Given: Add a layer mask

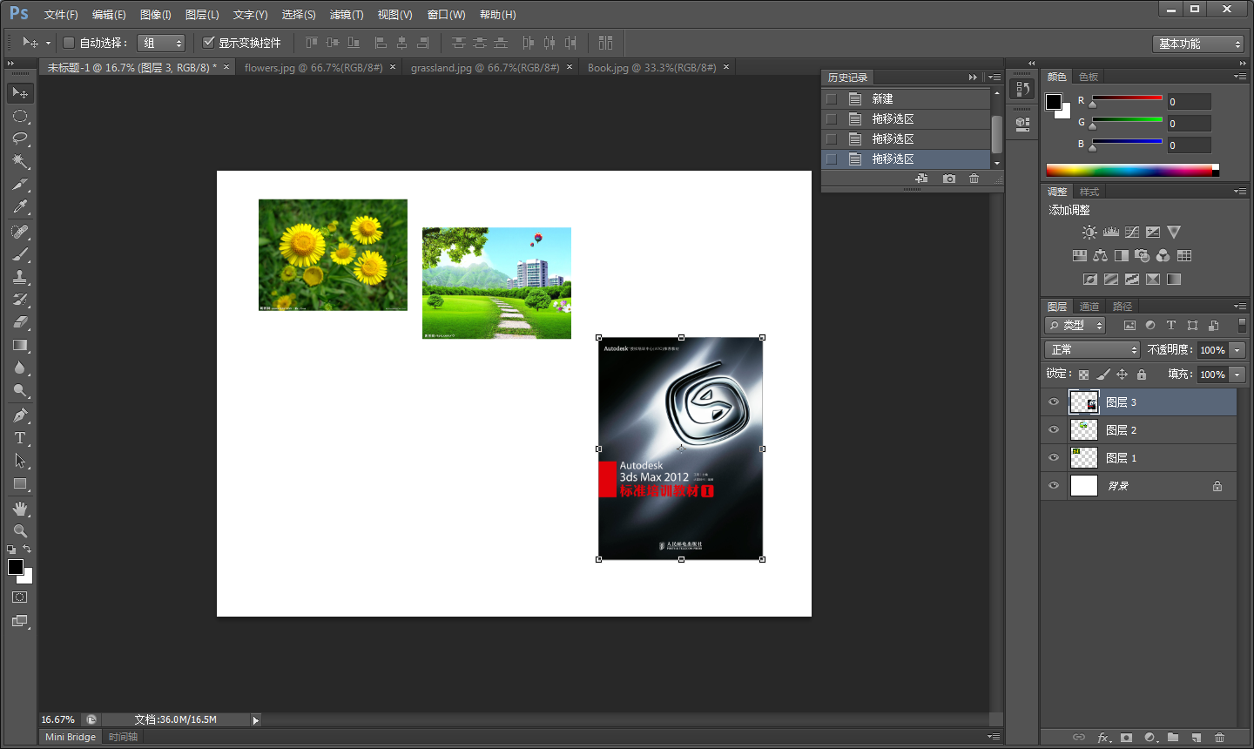Looking at the screenshot, I should 1126,738.
